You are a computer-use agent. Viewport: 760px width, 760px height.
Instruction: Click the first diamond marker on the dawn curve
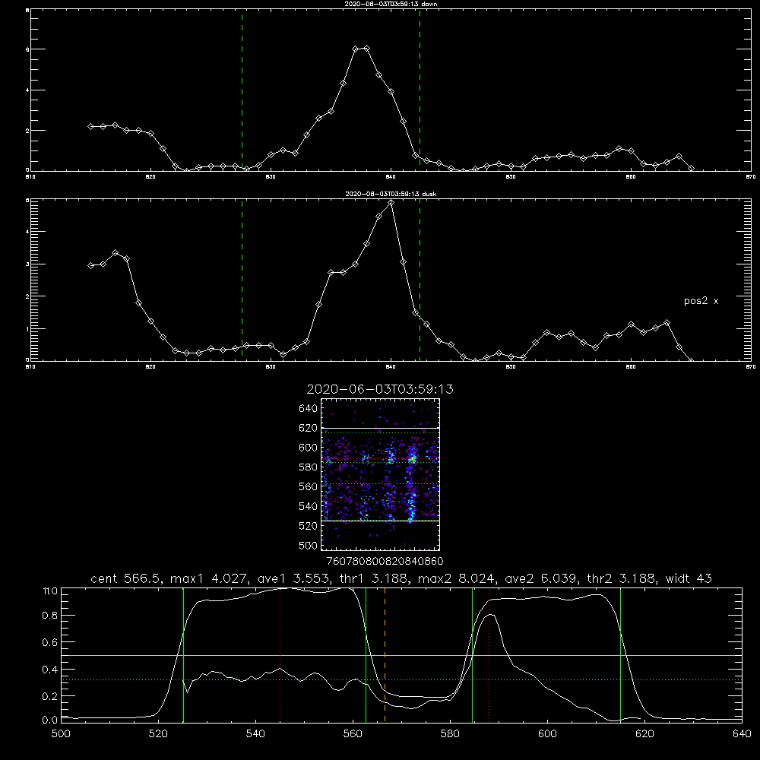90,126
